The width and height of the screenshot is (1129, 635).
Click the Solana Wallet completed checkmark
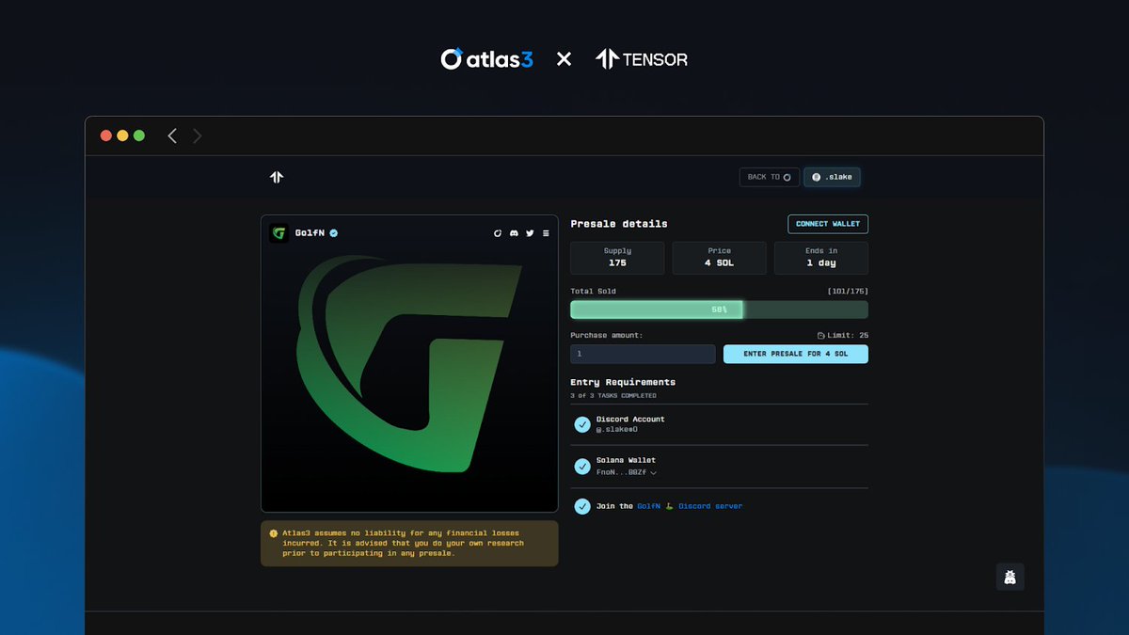point(582,466)
